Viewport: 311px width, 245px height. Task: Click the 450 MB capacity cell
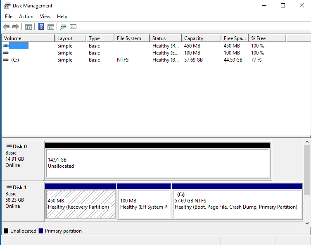pyautogui.click(x=192, y=45)
